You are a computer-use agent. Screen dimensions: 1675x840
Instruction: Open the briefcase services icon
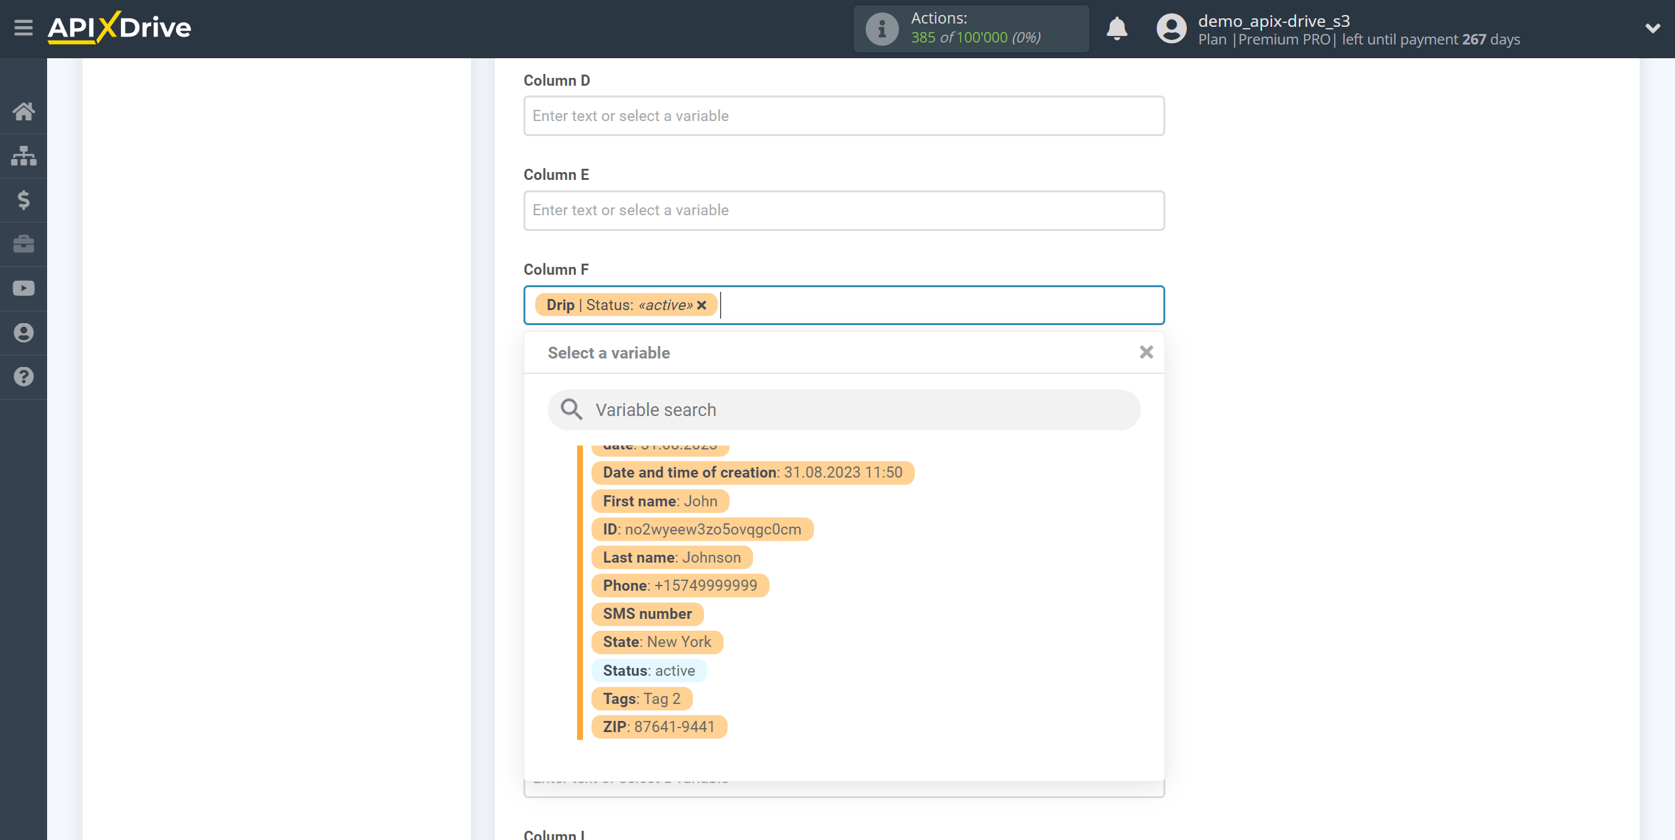pyautogui.click(x=24, y=244)
